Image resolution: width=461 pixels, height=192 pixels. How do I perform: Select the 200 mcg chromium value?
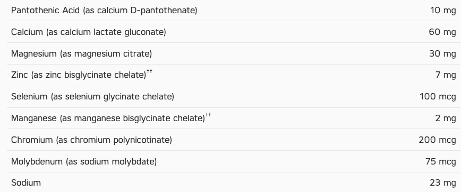(x=438, y=140)
